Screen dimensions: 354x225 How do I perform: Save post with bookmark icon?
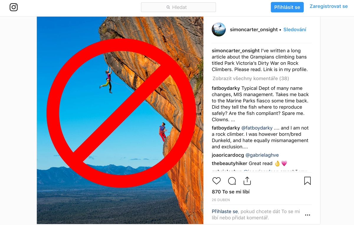[x=307, y=181]
